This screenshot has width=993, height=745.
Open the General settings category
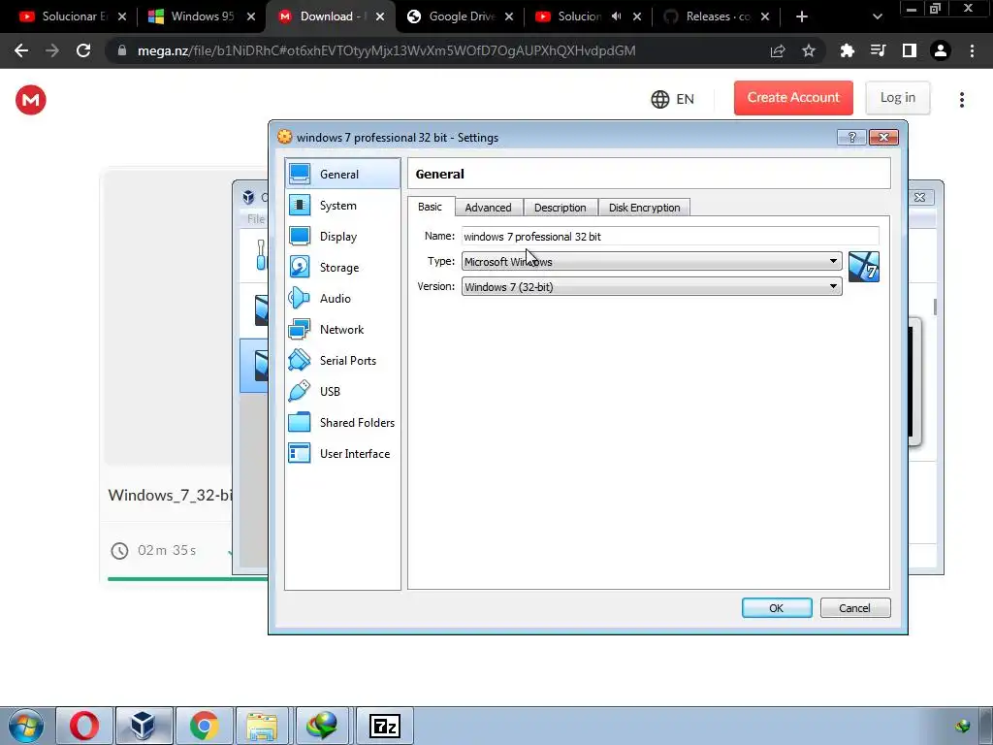(342, 175)
